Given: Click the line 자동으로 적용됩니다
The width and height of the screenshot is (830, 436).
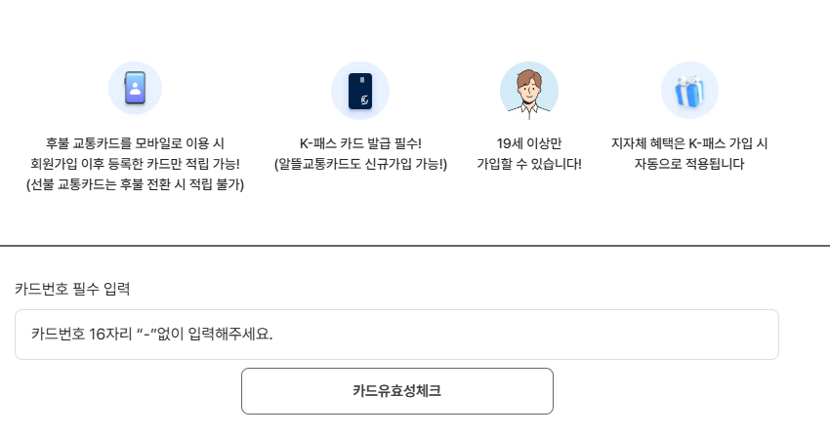Looking at the screenshot, I should (x=689, y=164).
